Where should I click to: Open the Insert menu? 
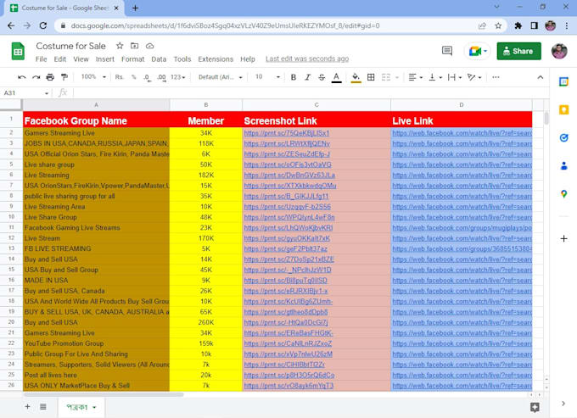[x=105, y=59]
